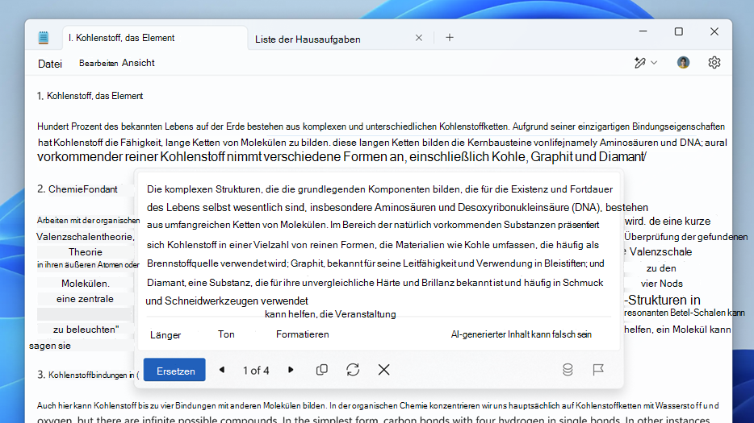The width and height of the screenshot is (754, 423).
Task: Click 'AI-generierter Inhalt kann falsch sein' notice
Action: tap(522, 334)
